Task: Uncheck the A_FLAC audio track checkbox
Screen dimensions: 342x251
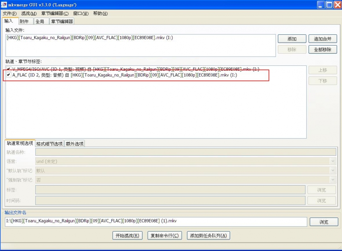Action: click(x=8, y=75)
